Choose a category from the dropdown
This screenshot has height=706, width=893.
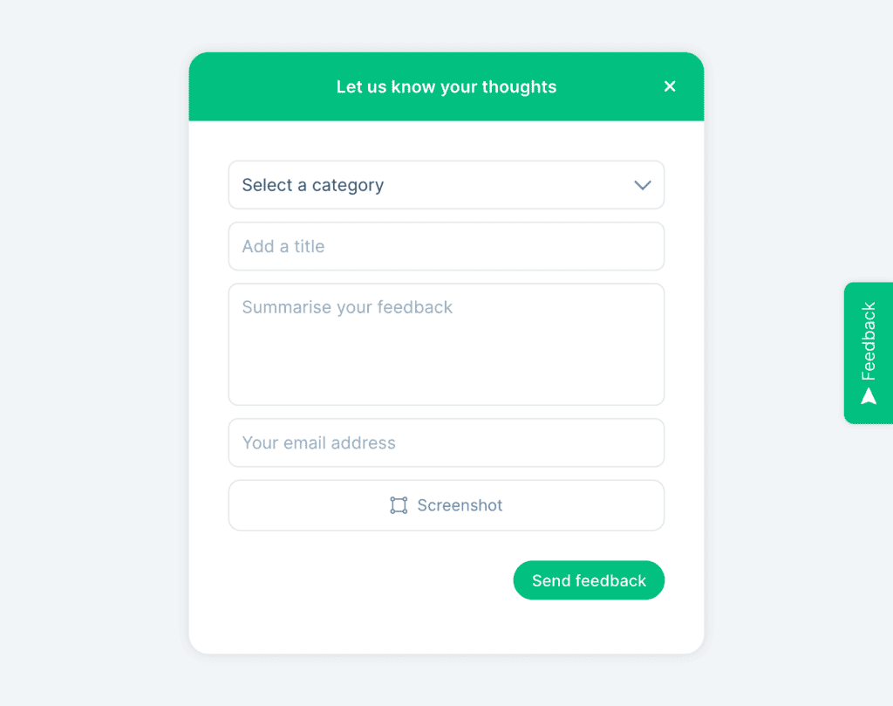(446, 185)
